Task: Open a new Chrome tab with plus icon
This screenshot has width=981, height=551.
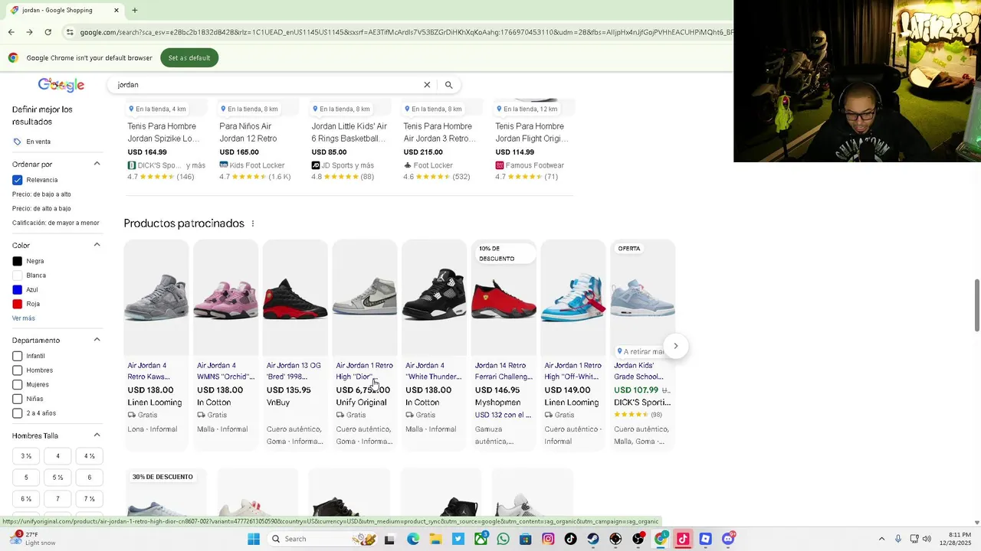Action: pos(135,10)
